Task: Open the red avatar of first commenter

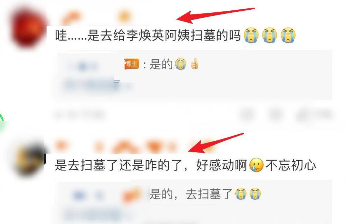Action: click(x=28, y=28)
